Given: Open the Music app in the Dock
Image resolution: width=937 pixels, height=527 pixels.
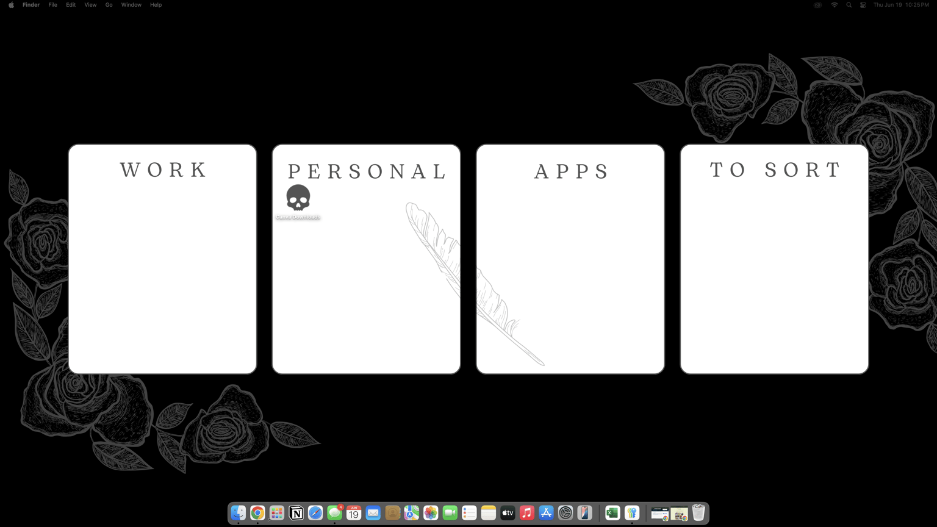Looking at the screenshot, I should pos(527,513).
